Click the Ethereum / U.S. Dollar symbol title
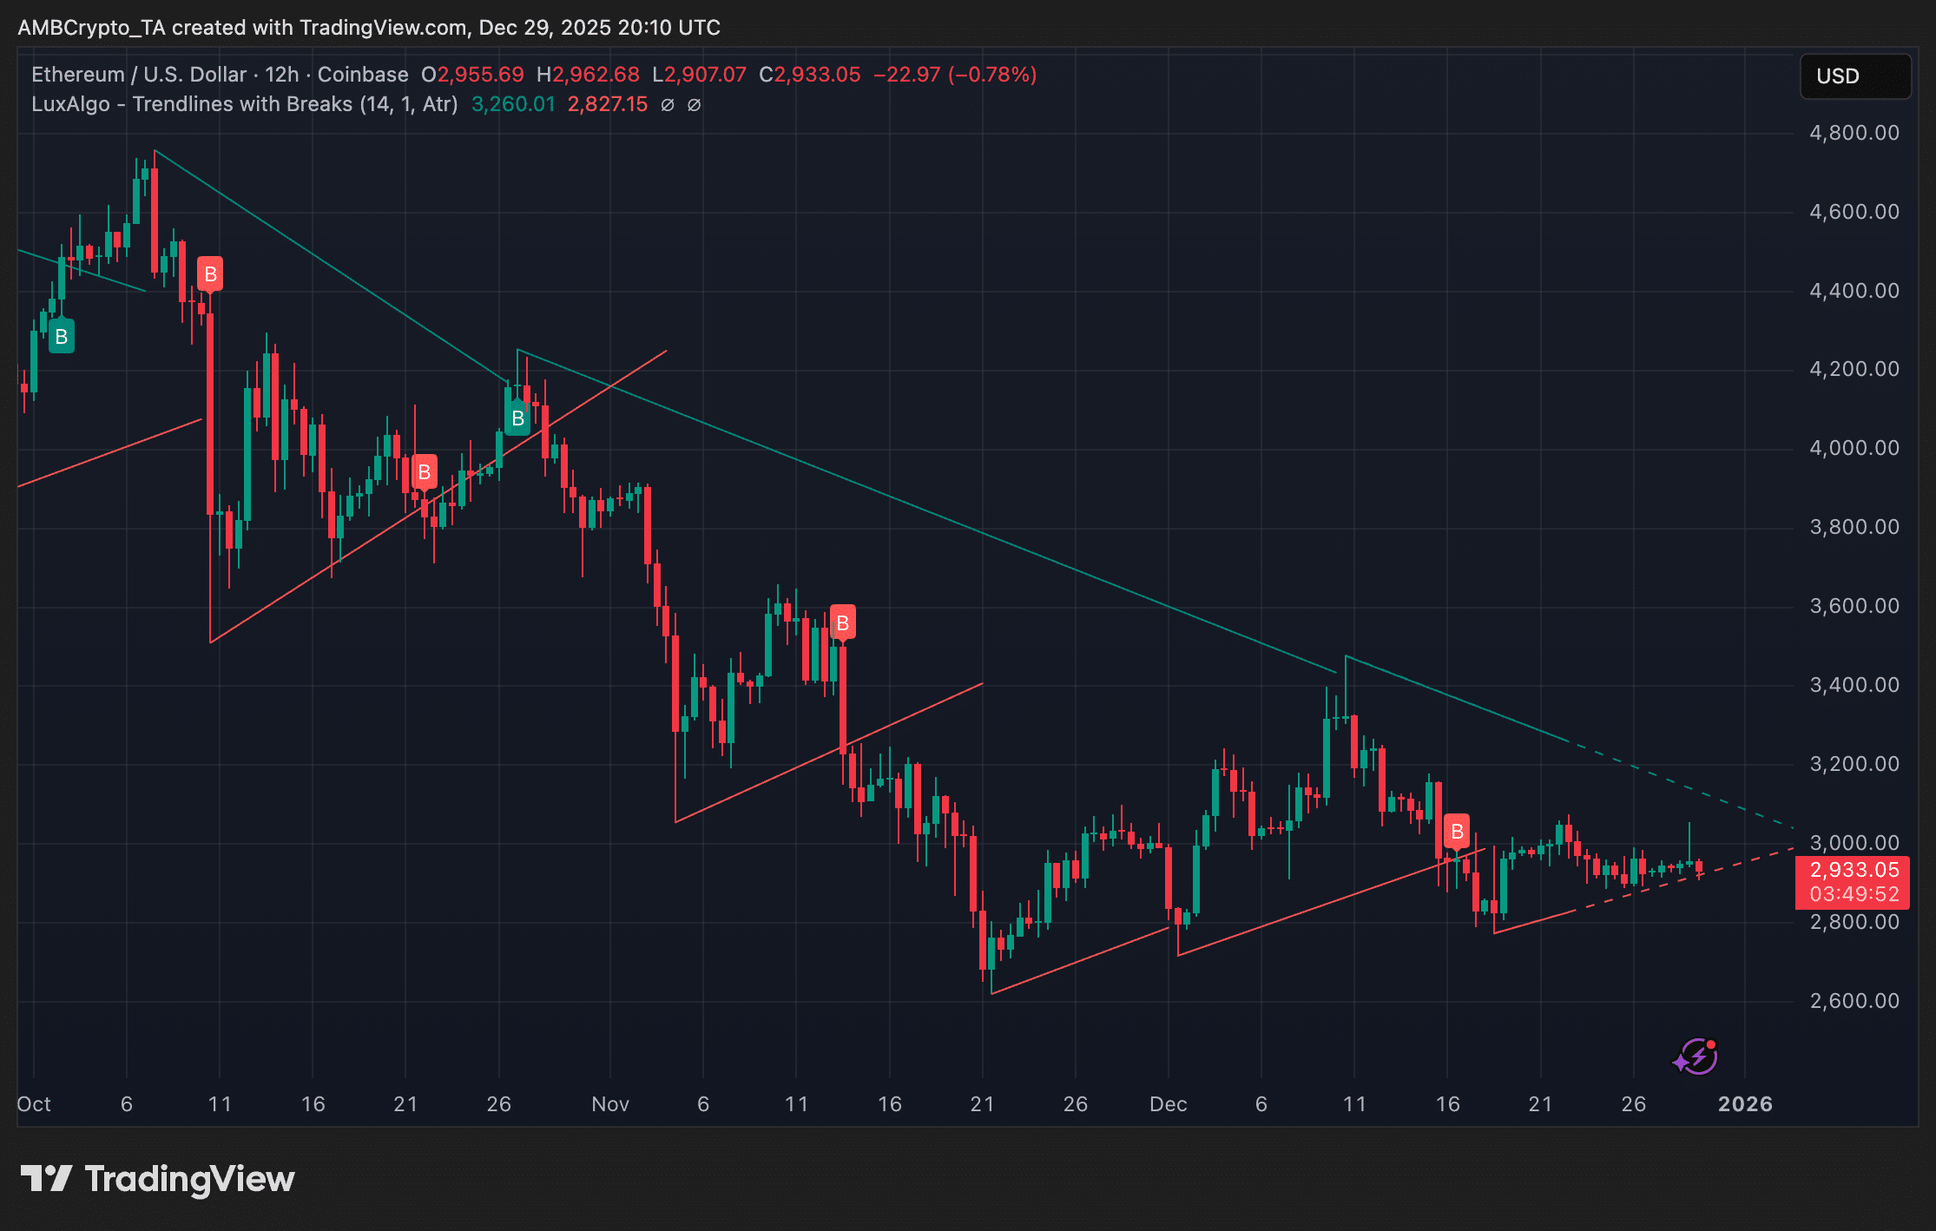The image size is (1936, 1231). click(139, 75)
